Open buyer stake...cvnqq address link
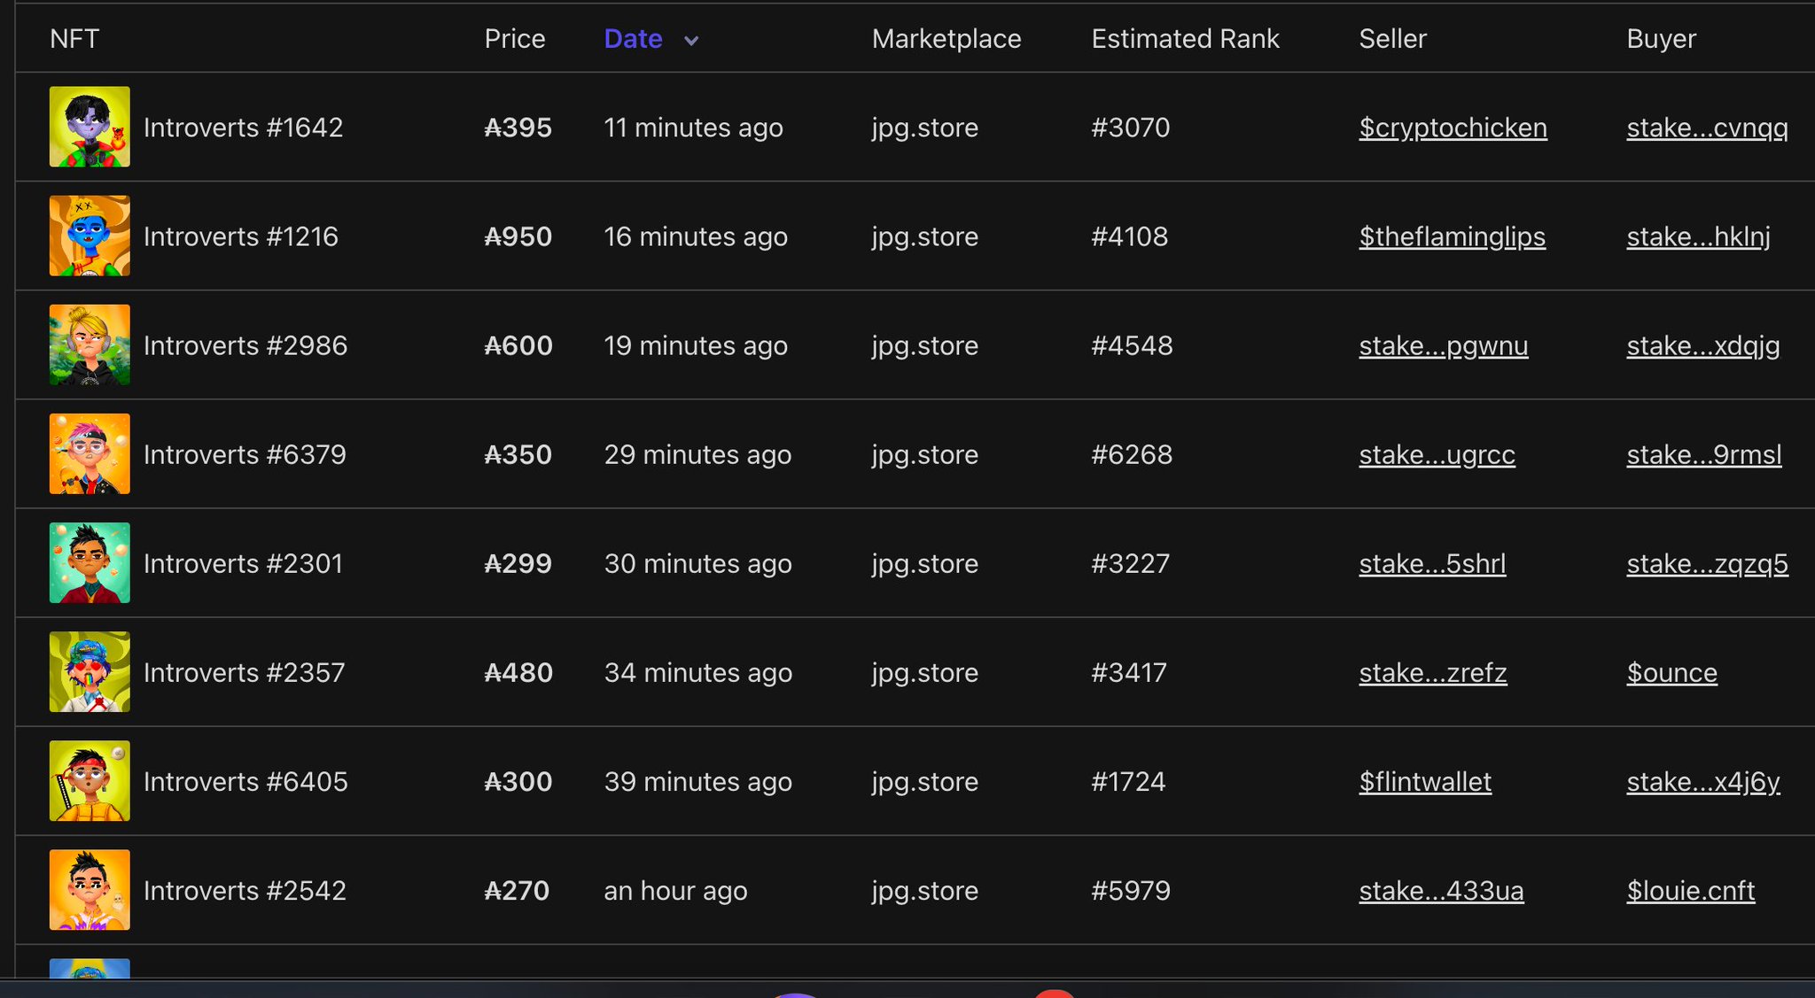Image resolution: width=1815 pixels, height=998 pixels. point(1707,128)
